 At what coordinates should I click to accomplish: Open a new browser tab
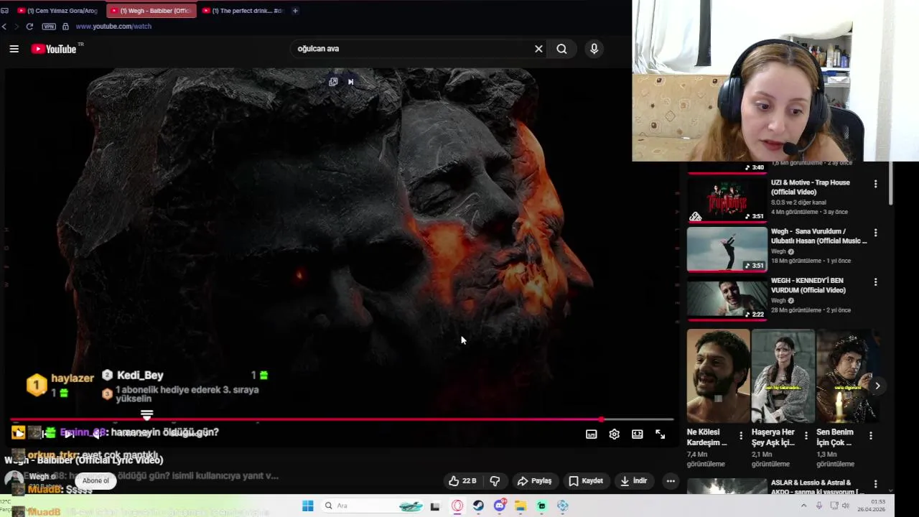tap(295, 11)
